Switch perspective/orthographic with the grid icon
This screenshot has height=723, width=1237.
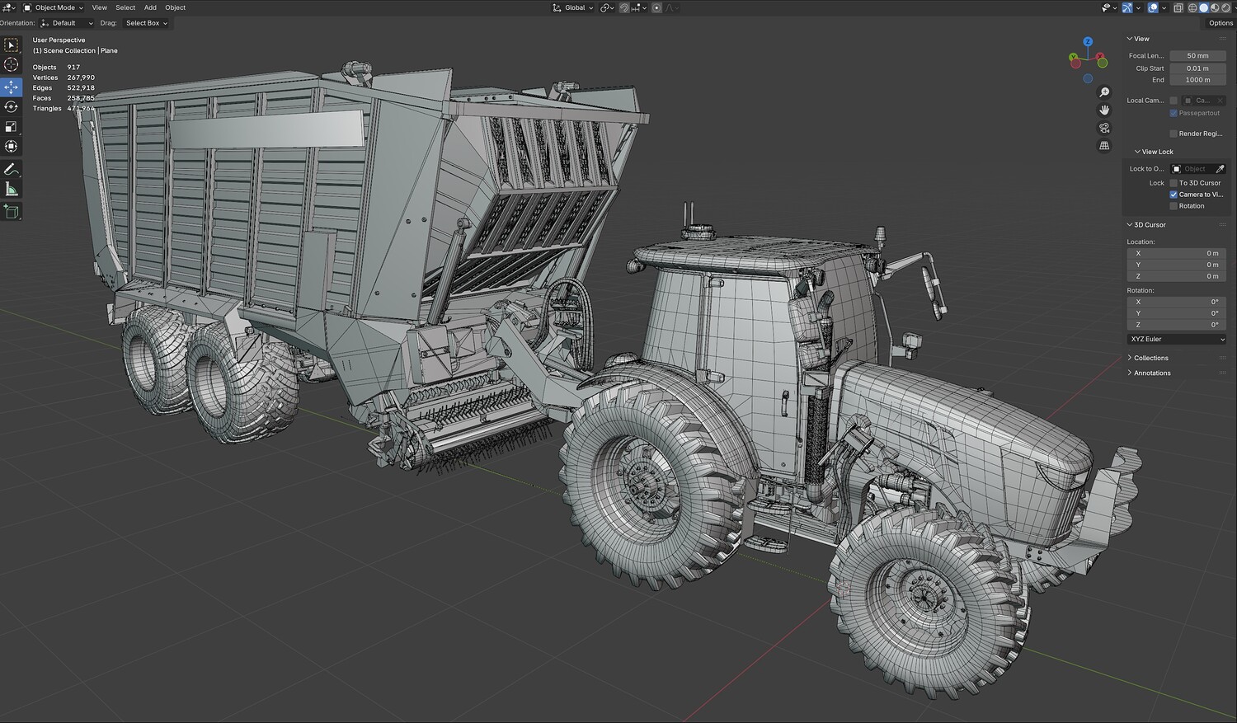pyautogui.click(x=1104, y=146)
